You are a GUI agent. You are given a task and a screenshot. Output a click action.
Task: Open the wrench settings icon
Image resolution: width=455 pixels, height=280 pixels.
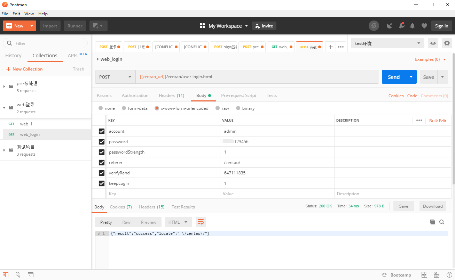(x=401, y=26)
